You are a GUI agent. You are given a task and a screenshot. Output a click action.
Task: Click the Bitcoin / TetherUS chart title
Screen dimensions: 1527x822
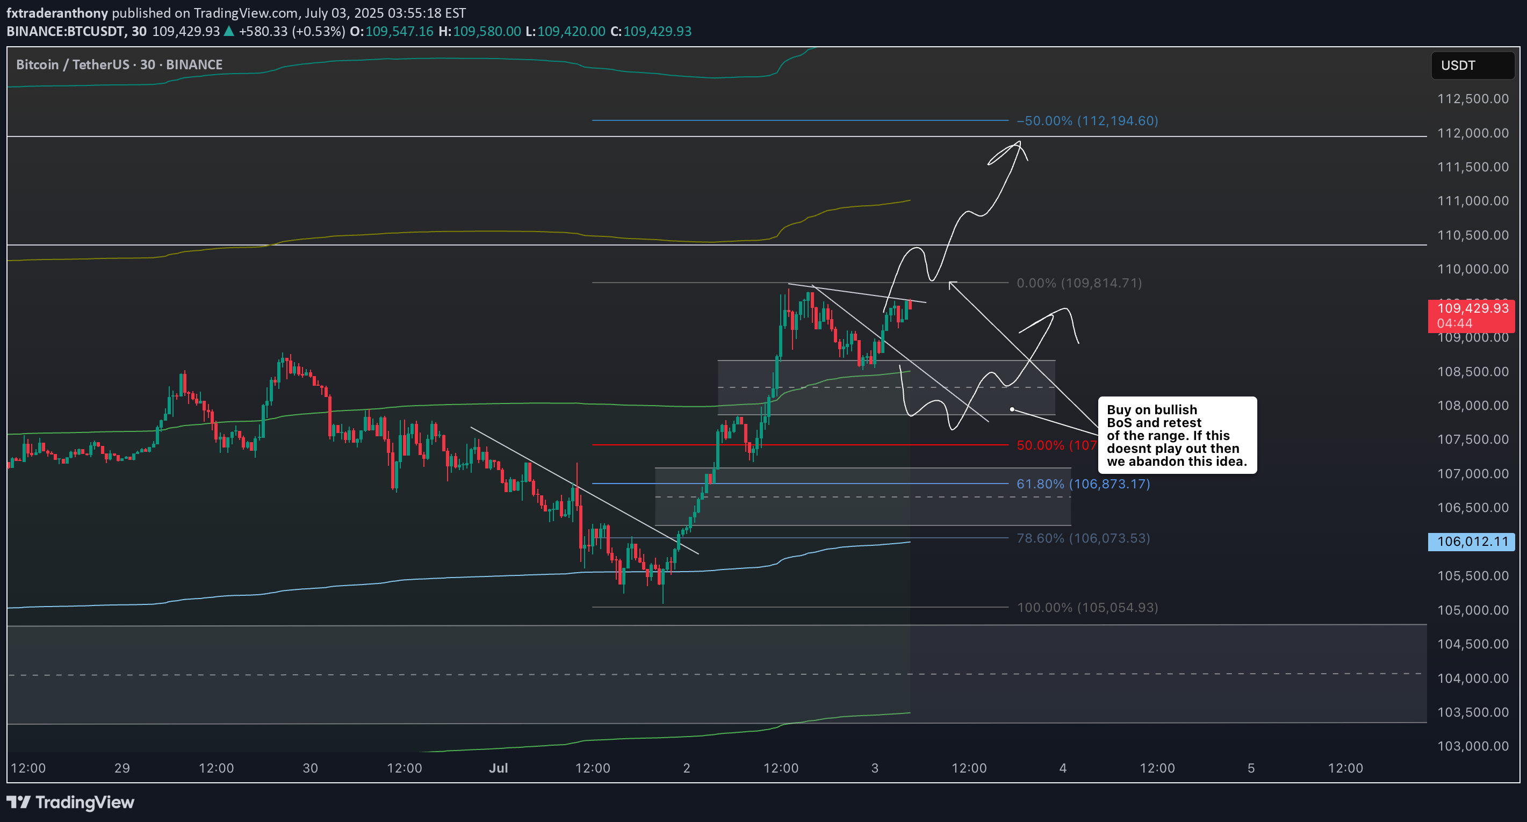(119, 64)
